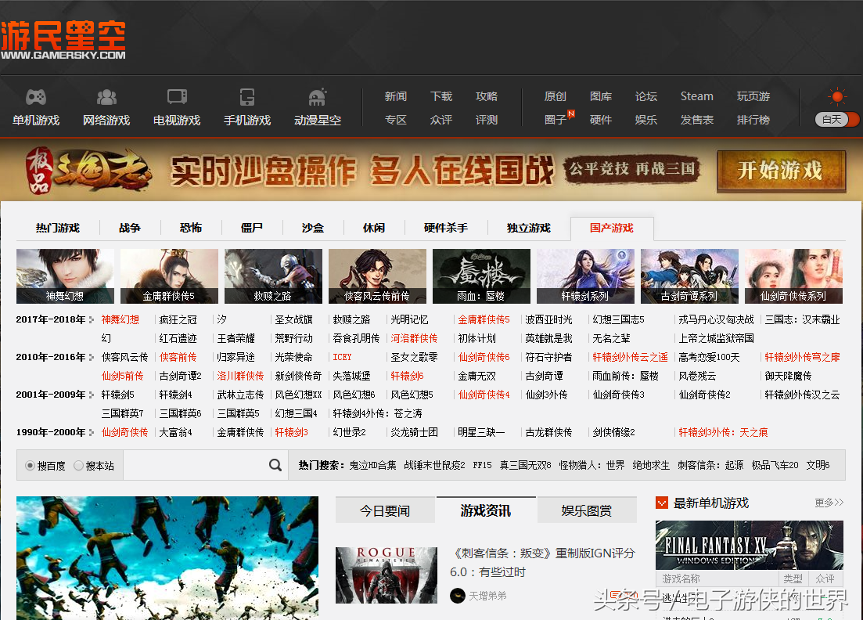Click the 电视游戏 TV icon
The image size is (863, 620).
[x=177, y=97]
